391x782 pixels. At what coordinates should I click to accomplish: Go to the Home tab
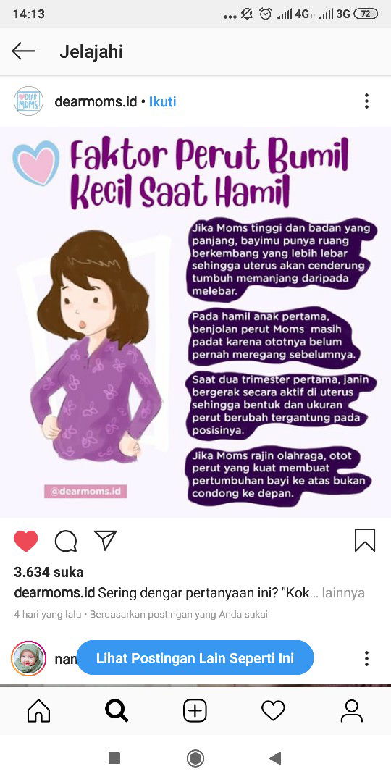(x=39, y=711)
